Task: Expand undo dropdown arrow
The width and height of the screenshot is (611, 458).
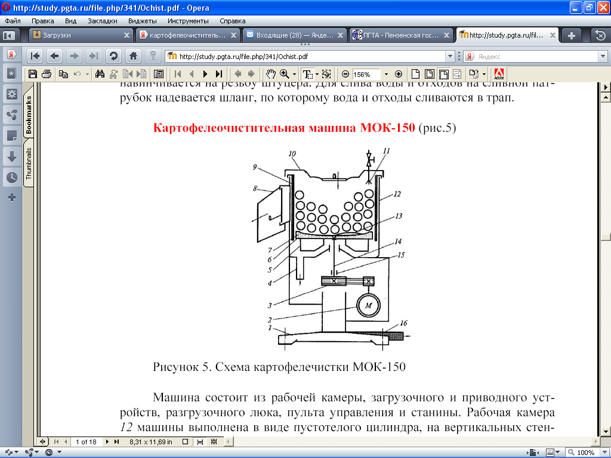Action: [87, 74]
